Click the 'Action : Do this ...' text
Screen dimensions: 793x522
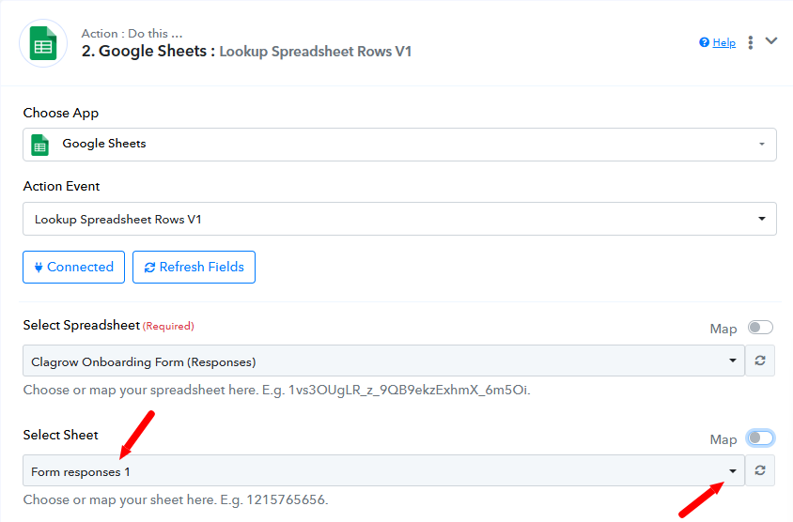tap(132, 34)
